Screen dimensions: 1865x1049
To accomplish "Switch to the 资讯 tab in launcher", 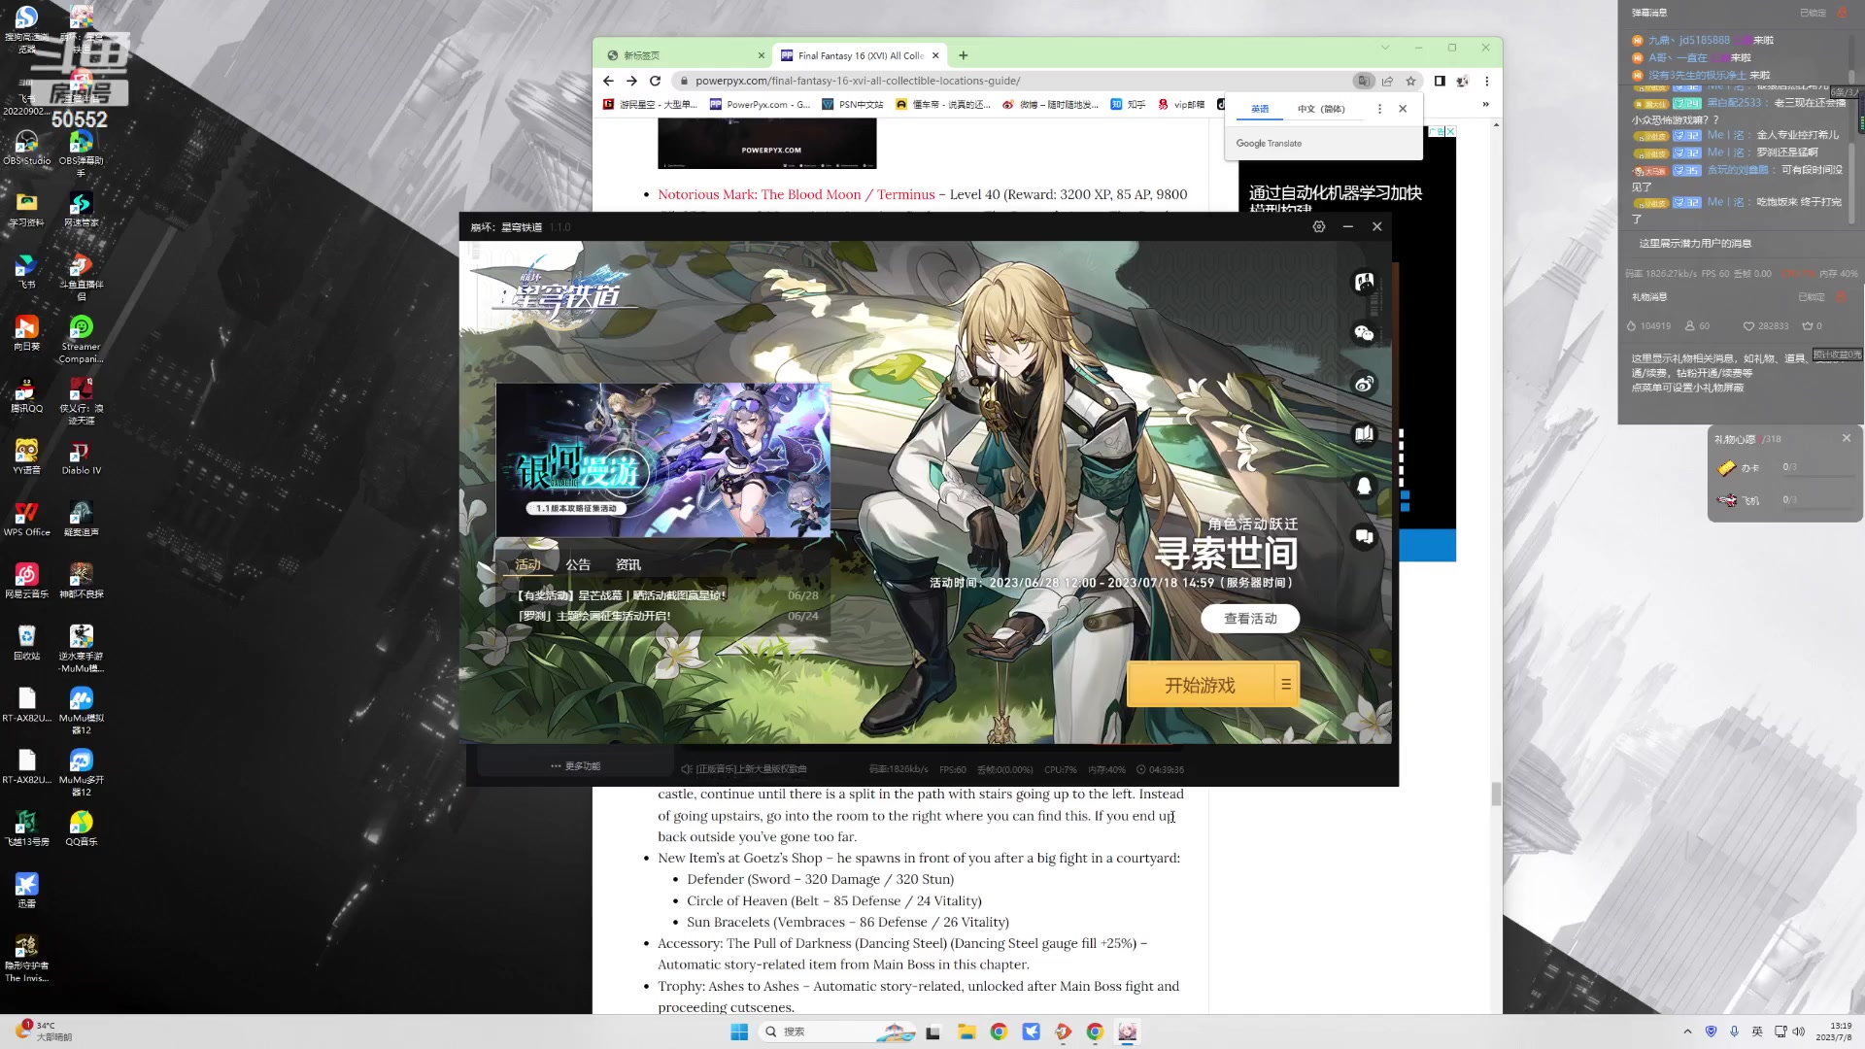I will click(x=628, y=564).
